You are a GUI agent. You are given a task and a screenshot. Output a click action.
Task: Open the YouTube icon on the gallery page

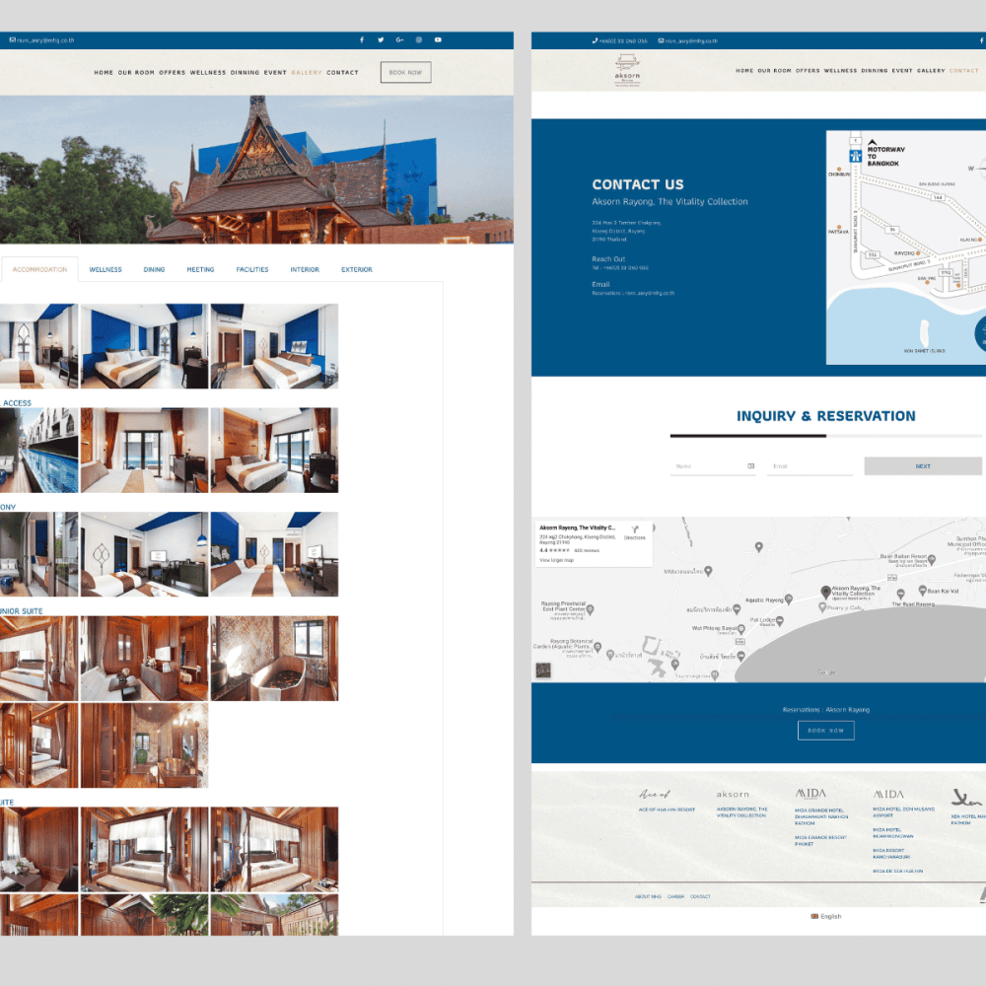438,39
